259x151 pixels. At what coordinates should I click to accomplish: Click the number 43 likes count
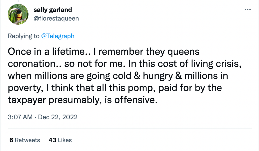click(x=52, y=140)
